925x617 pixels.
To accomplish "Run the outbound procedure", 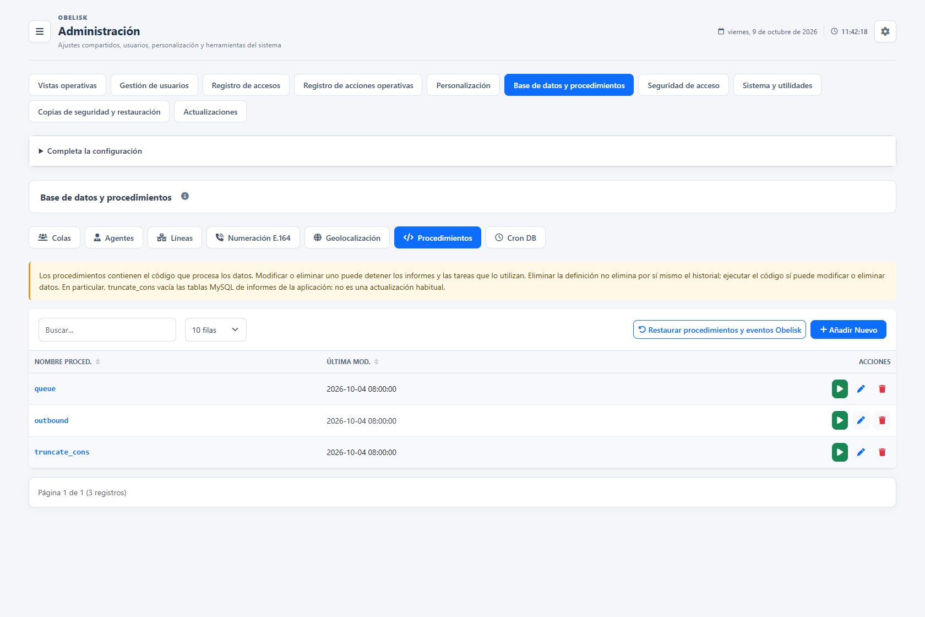I will (840, 420).
